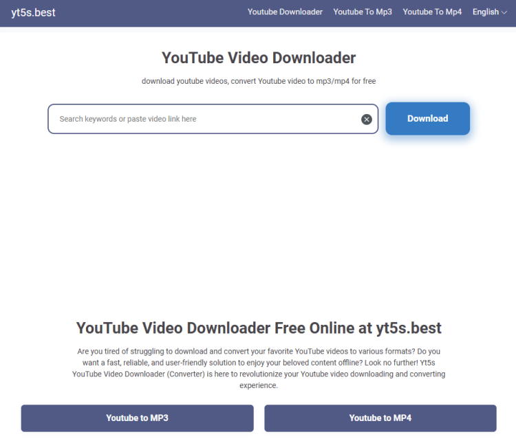Focus the video link search field
The height and width of the screenshot is (441, 516).
213,119
